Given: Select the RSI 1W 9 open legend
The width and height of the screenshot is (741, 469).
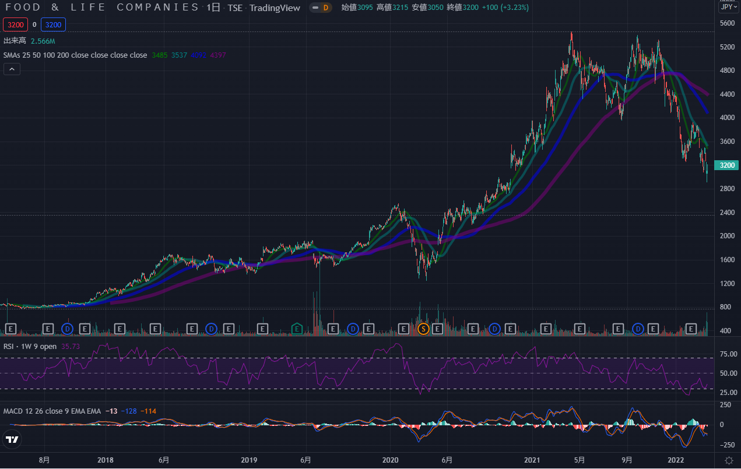Looking at the screenshot, I should tap(30, 347).
